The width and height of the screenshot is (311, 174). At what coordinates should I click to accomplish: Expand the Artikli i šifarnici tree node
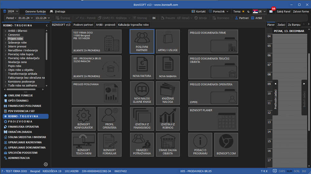pos(6,31)
